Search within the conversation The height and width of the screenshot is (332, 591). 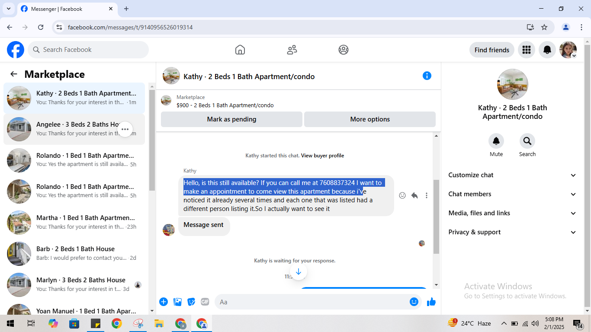click(x=527, y=141)
